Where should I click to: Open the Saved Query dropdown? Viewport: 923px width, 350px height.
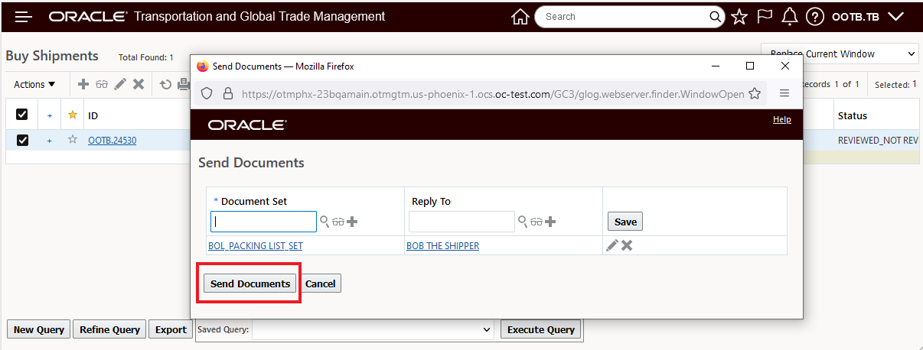[x=373, y=329]
